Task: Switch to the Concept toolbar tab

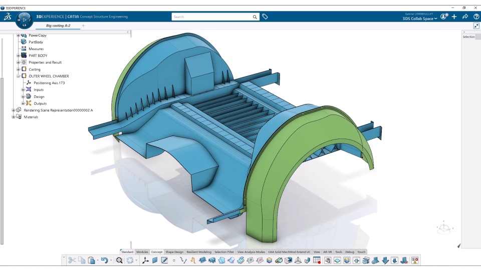Action: (157, 252)
